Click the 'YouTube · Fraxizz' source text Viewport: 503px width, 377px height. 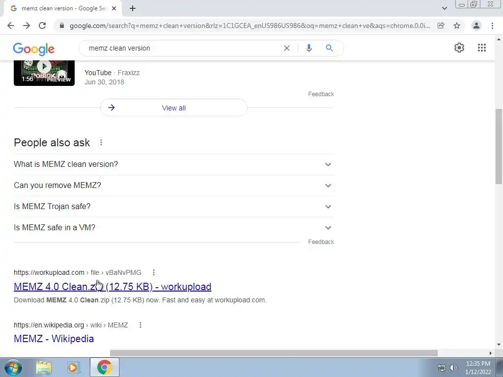coord(112,73)
